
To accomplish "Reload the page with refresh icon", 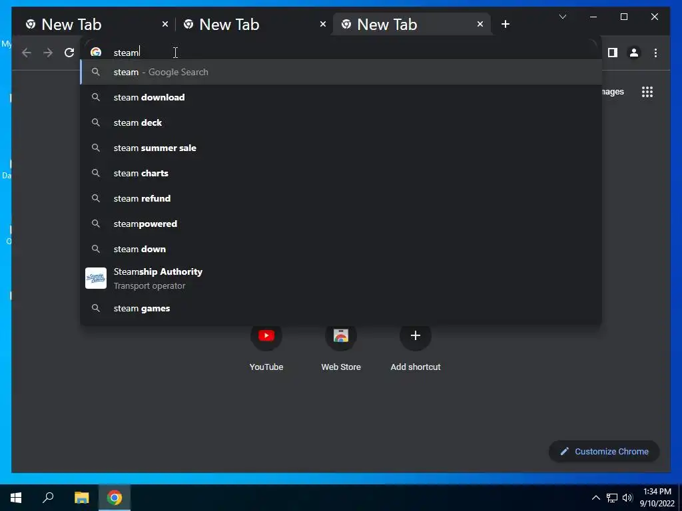I will pos(69,53).
